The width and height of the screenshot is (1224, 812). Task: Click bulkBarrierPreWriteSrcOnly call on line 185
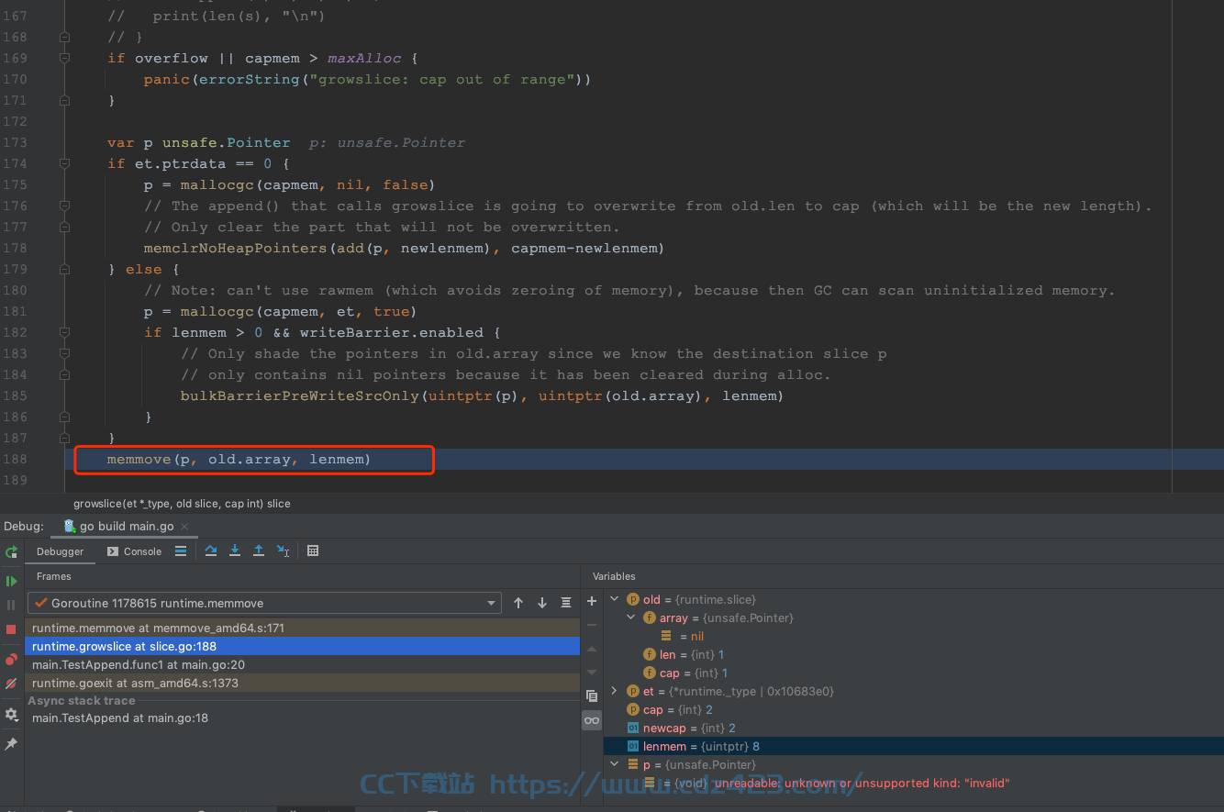(299, 395)
